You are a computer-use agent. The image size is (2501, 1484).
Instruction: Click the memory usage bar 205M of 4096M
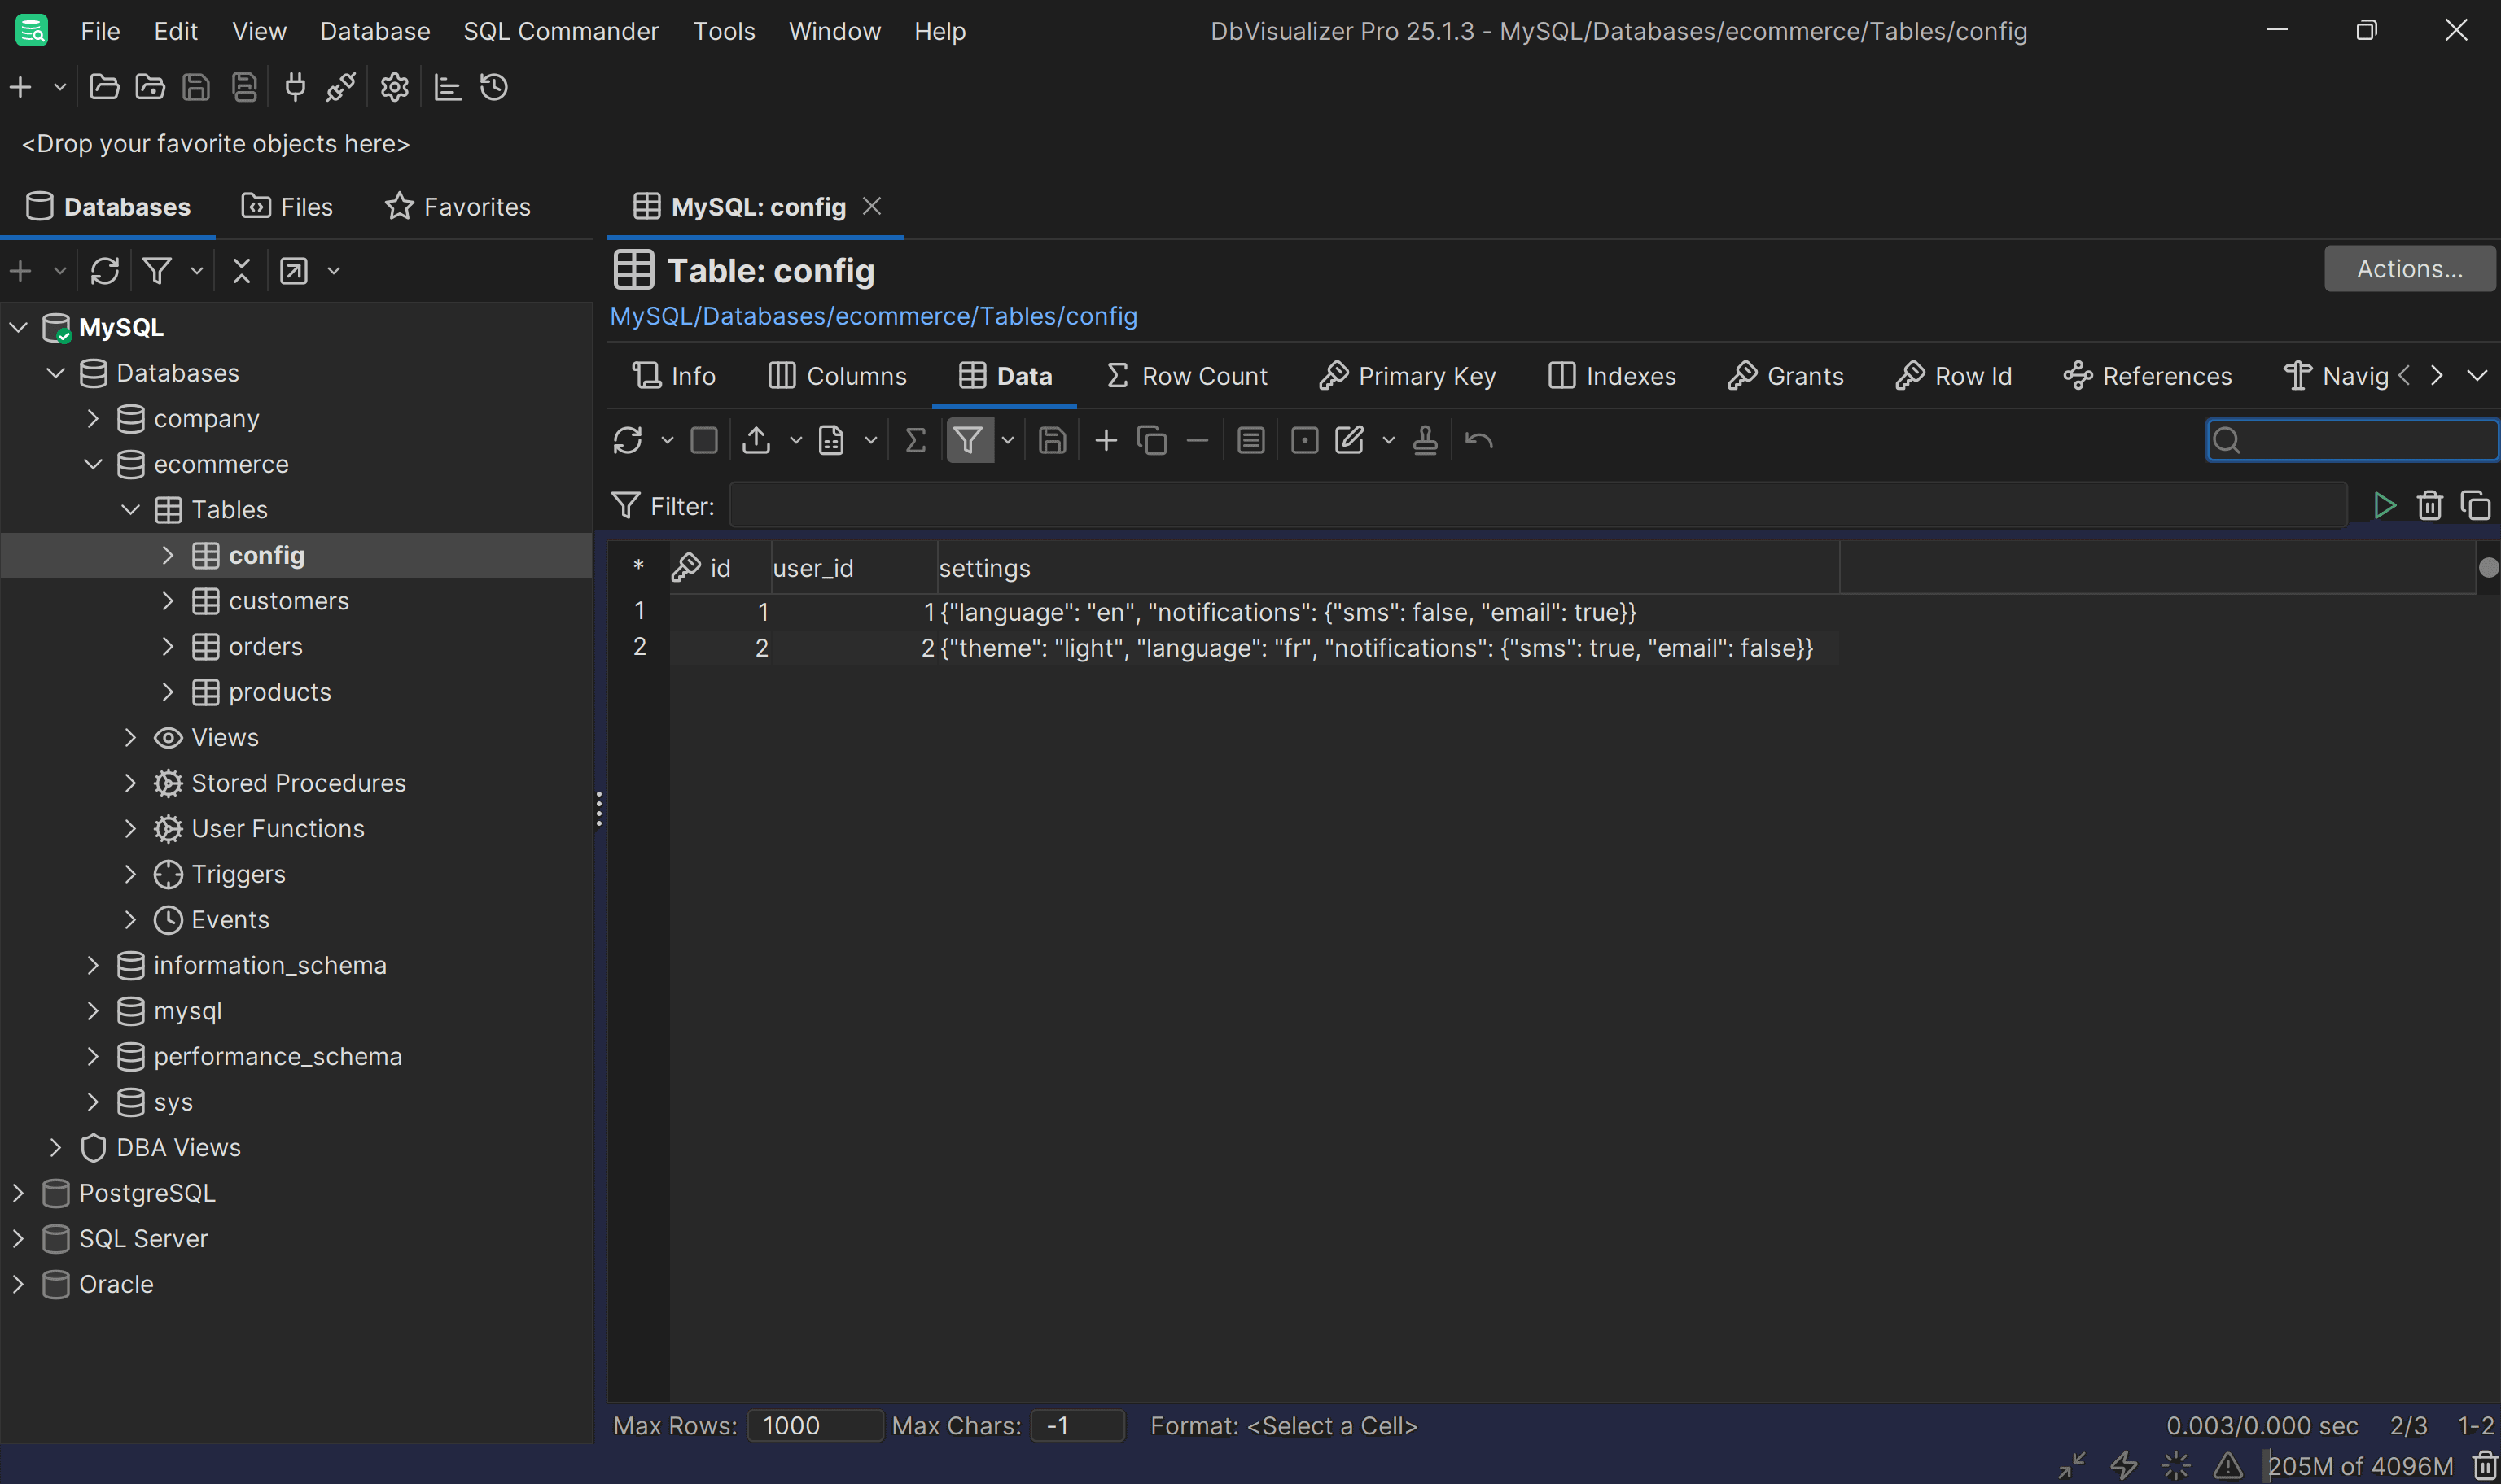2360,1466
